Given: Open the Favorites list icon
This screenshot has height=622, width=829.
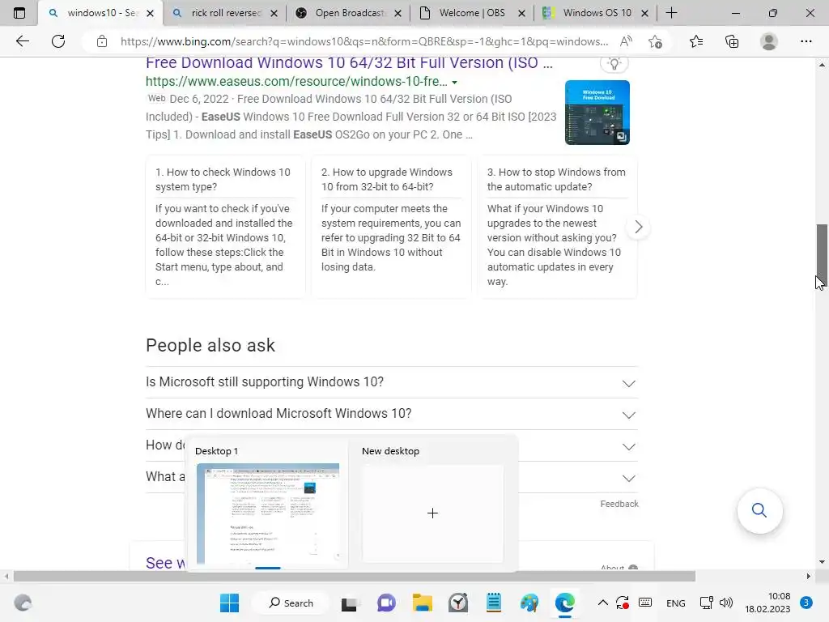Looking at the screenshot, I should tap(696, 41).
